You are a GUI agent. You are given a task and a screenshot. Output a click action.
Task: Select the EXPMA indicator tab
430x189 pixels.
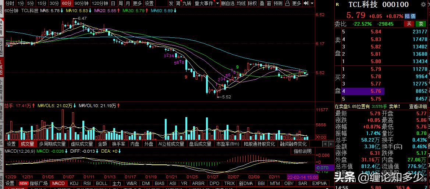click(x=319, y=183)
